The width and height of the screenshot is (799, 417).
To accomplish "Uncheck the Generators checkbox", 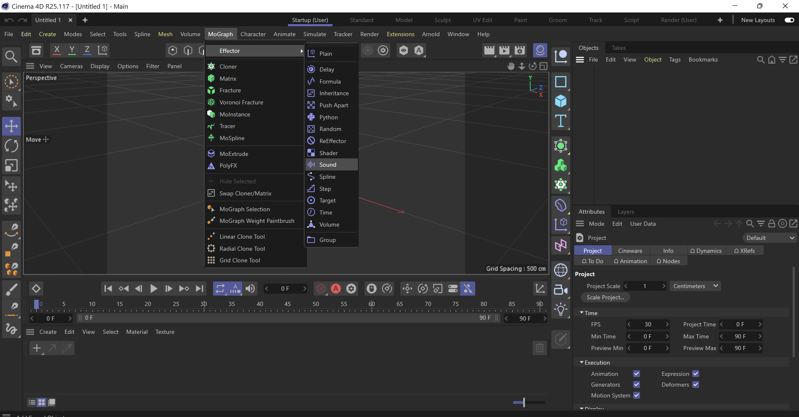I will (636, 385).
